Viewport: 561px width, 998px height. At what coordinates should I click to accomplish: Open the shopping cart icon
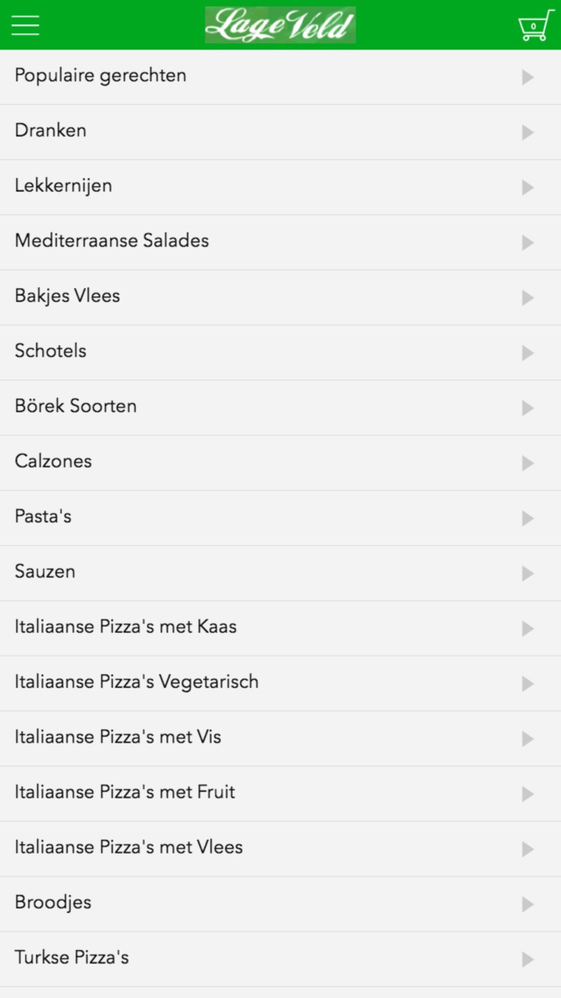pyautogui.click(x=536, y=25)
